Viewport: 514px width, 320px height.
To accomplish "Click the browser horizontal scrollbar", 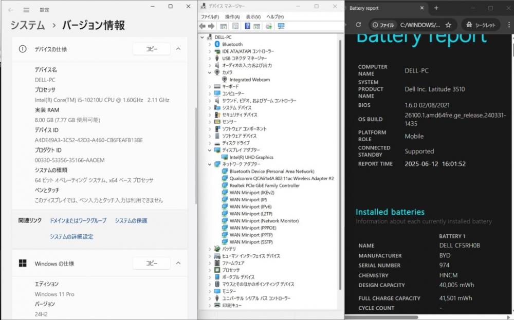I will (x=382, y=317).
